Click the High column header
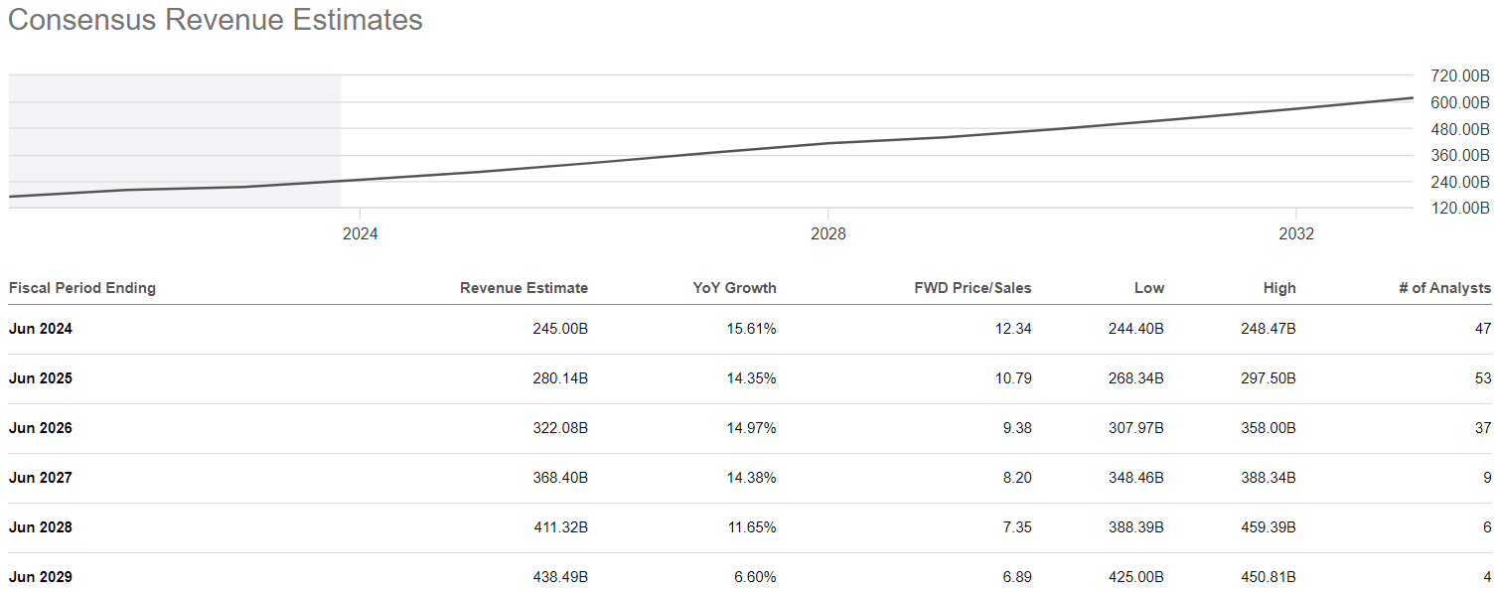The height and width of the screenshot is (592, 1497). point(1279,288)
